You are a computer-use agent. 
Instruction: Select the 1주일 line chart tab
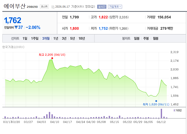click(35, 38)
